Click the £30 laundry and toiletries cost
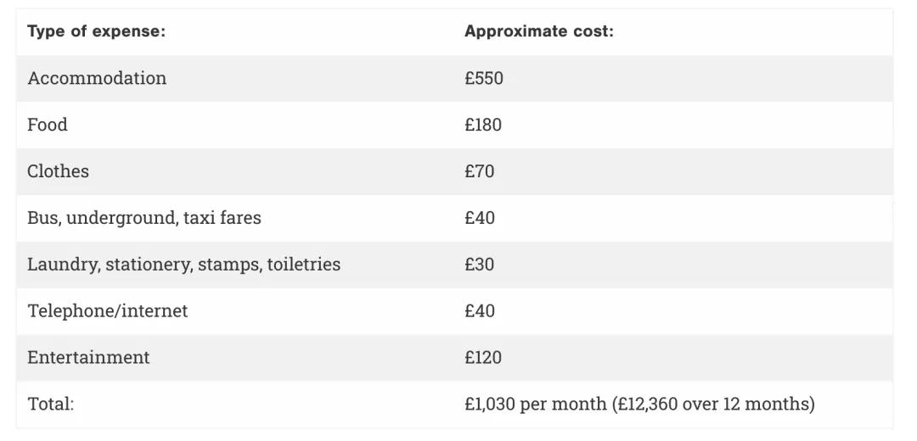 (x=479, y=265)
